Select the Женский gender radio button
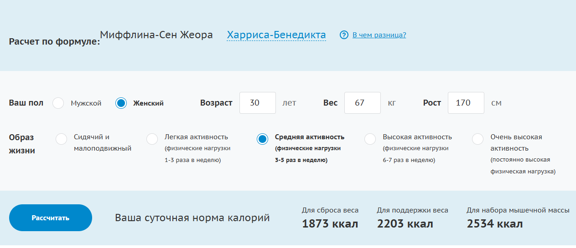The width and height of the screenshot is (576, 248). [x=121, y=103]
